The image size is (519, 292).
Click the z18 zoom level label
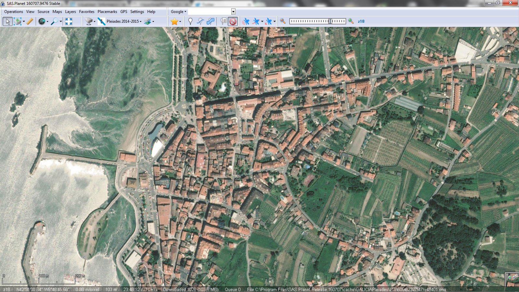tap(361, 21)
